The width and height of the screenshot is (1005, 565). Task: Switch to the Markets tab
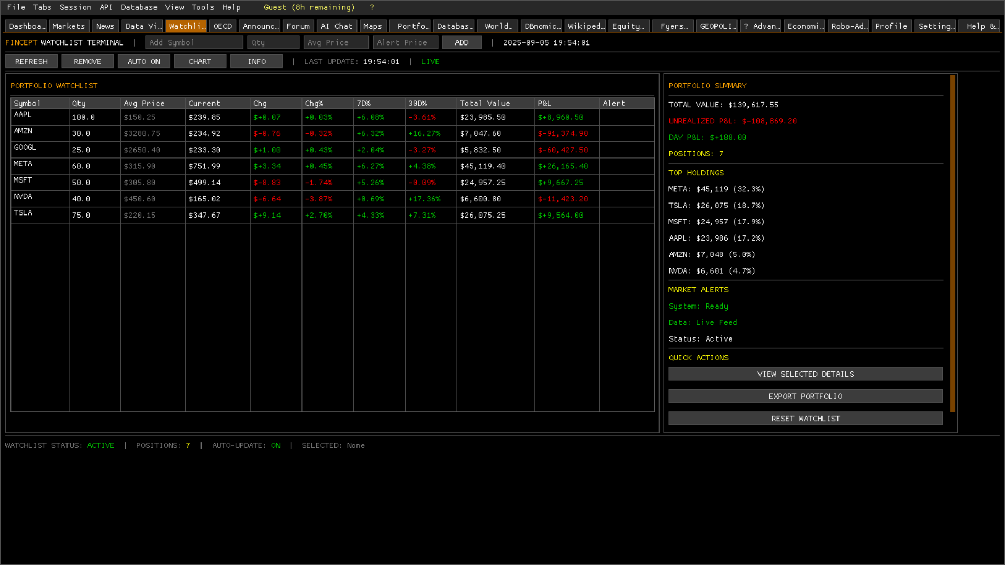pyautogui.click(x=69, y=26)
